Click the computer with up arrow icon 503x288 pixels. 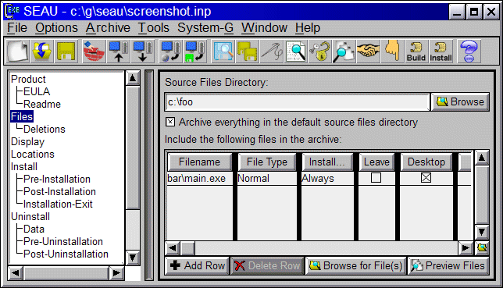pos(119,52)
